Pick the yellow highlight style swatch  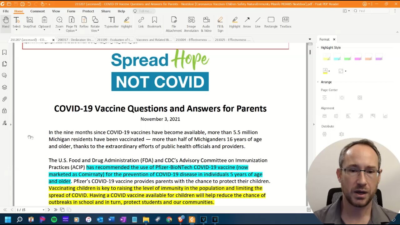(327, 57)
